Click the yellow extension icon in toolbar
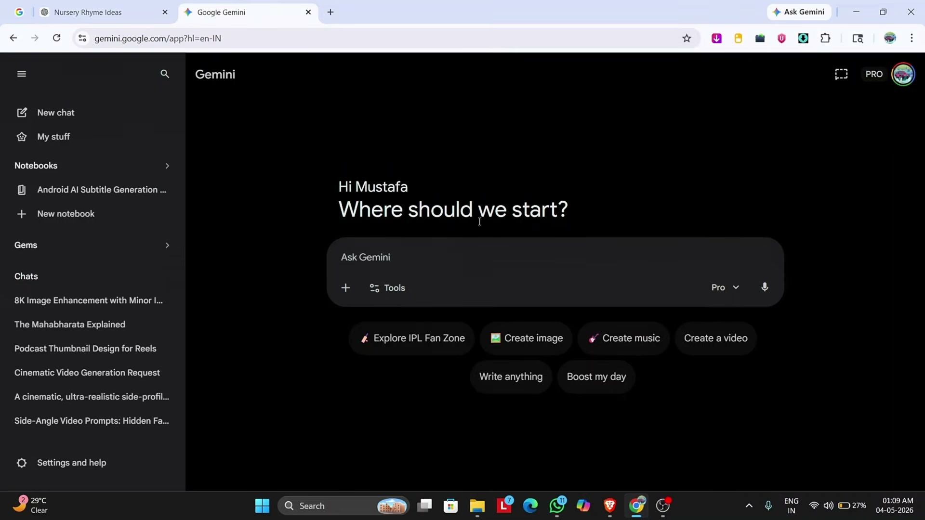 (738, 38)
